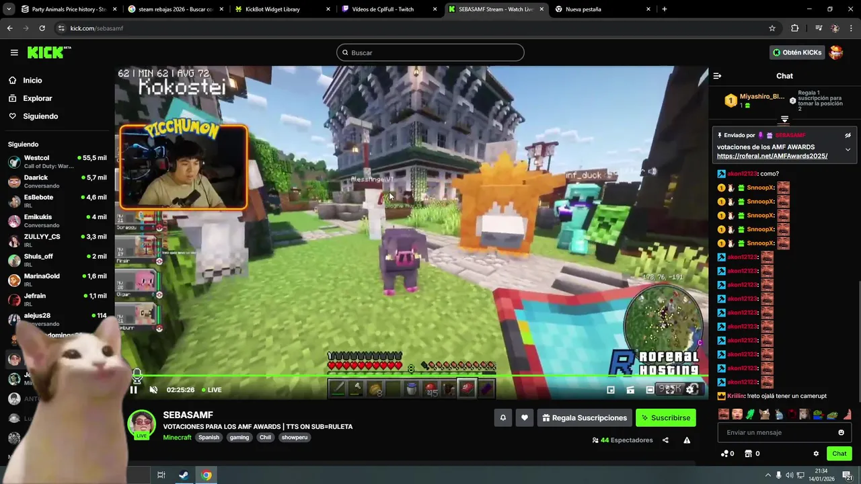The image size is (861, 484).
Task: Open the video player settings gear
Action: [689, 390]
